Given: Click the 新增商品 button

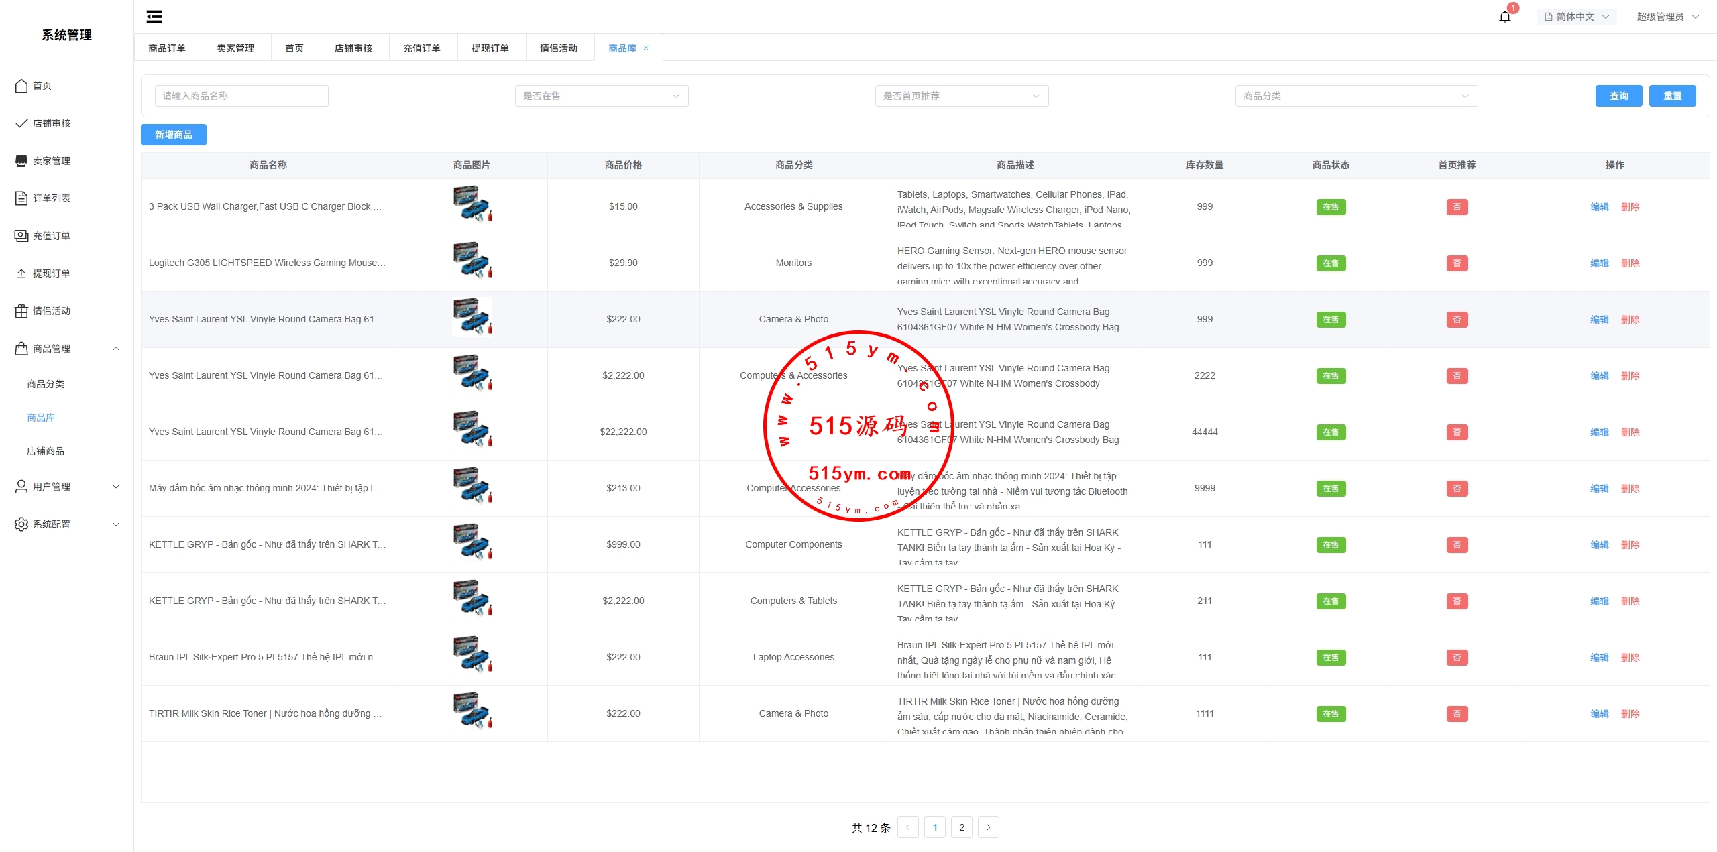Looking at the screenshot, I should pos(174,135).
